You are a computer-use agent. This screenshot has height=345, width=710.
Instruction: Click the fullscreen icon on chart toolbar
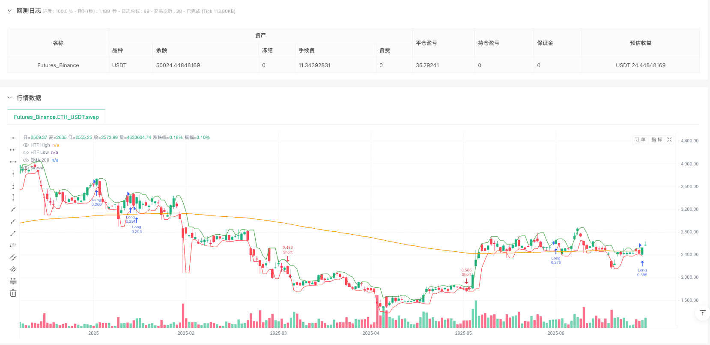[669, 139]
